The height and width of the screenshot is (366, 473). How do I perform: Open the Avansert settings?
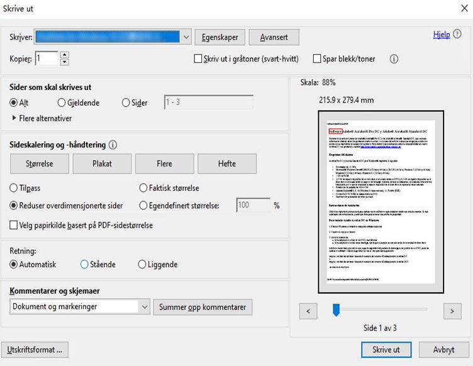point(274,37)
